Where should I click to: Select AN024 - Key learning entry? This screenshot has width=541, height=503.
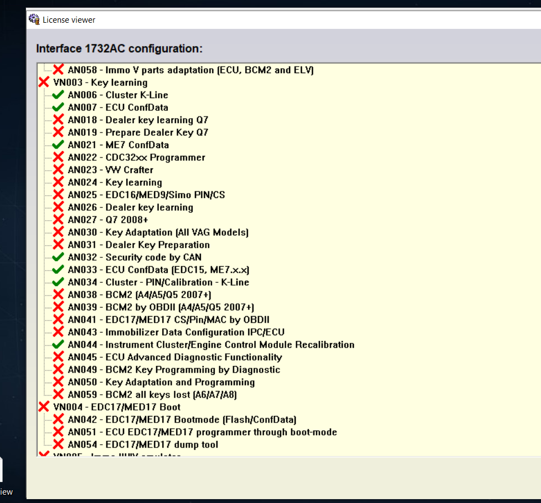coord(115,182)
